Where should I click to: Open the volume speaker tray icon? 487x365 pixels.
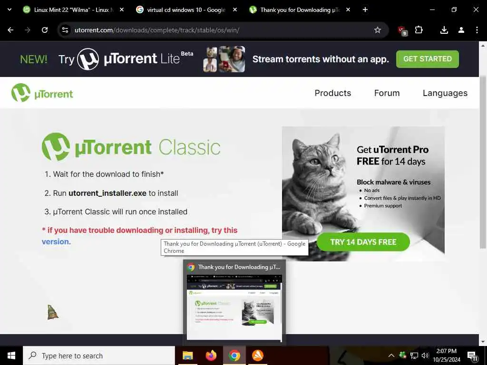425,355
